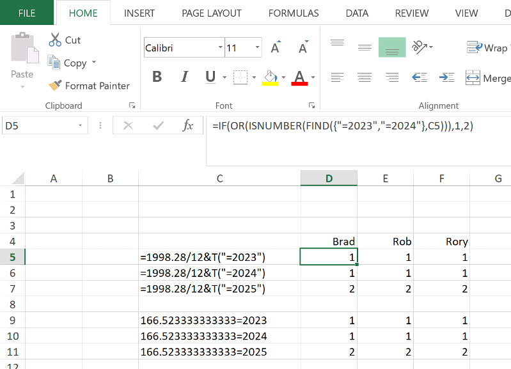Open the PAGE LAYOUT tab
The width and height of the screenshot is (511, 369).
(x=212, y=13)
